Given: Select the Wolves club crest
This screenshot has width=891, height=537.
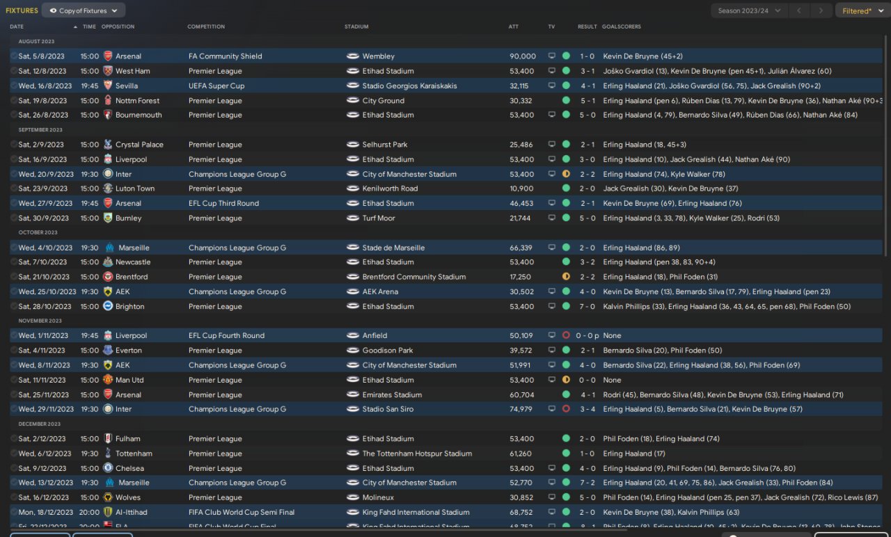Looking at the screenshot, I should pyautogui.click(x=108, y=497).
